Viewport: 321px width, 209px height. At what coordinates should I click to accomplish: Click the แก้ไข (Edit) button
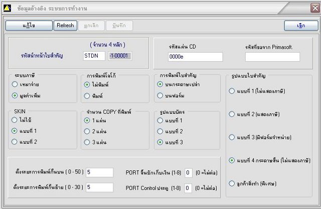click(29, 26)
